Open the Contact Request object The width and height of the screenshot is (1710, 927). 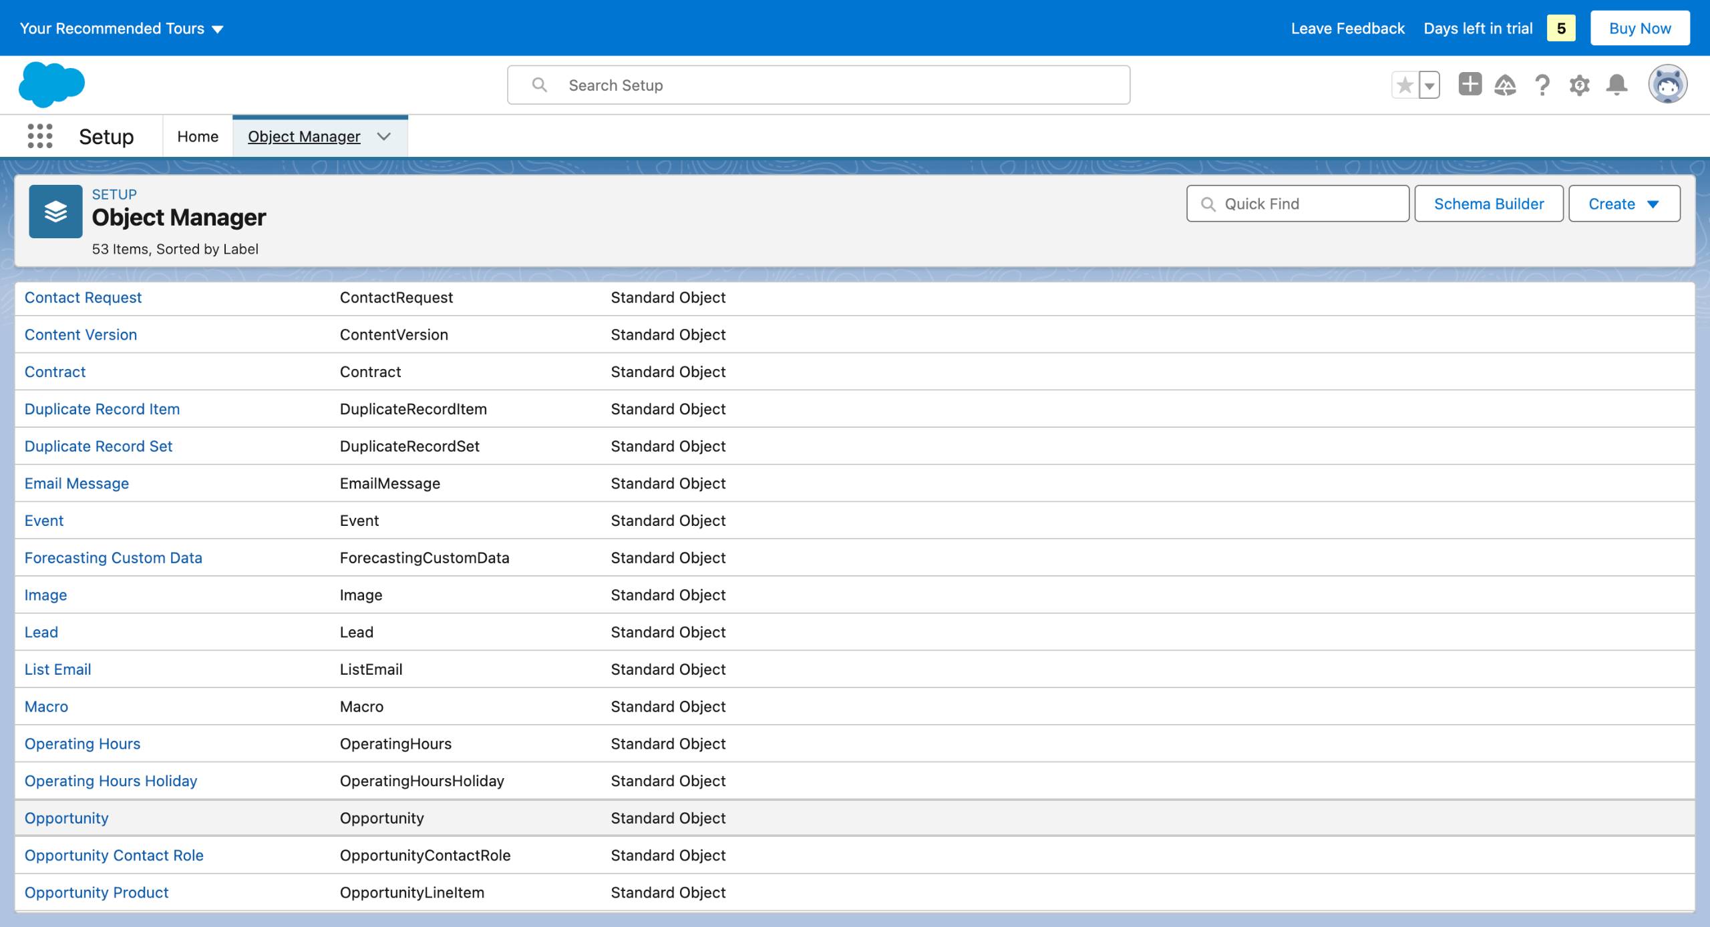pos(83,298)
